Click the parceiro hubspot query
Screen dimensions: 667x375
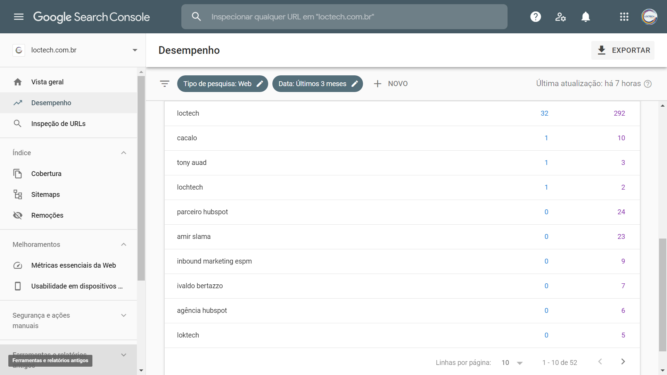[x=202, y=212]
